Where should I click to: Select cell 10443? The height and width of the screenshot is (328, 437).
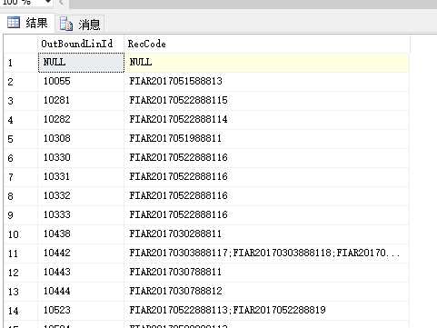[x=81, y=273]
